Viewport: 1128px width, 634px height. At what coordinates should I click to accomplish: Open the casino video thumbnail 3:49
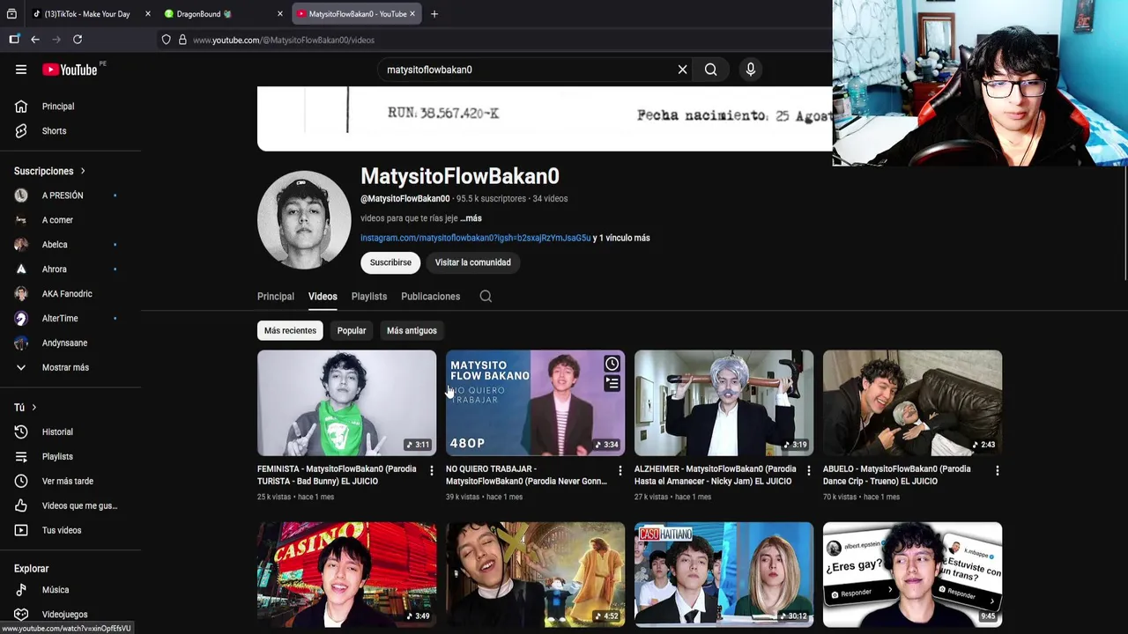346,574
